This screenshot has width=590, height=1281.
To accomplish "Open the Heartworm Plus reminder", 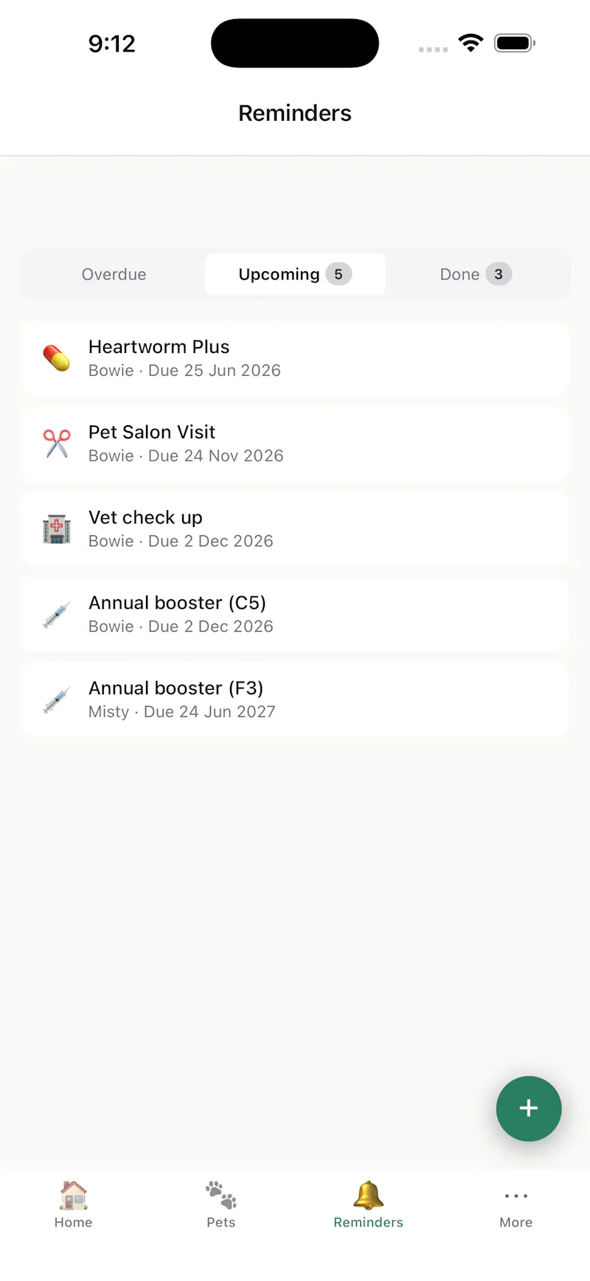I will coord(295,358).
